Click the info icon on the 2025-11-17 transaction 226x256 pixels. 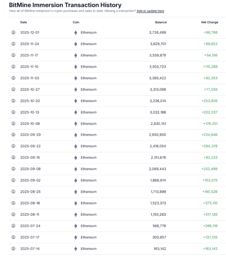13,55
